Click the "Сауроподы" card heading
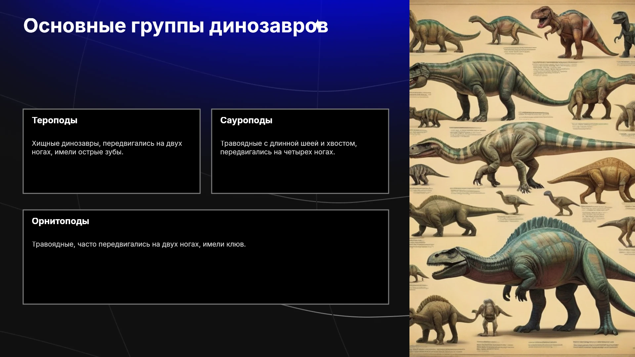This screenshot has width=635, height=357. tap(246, 120)
